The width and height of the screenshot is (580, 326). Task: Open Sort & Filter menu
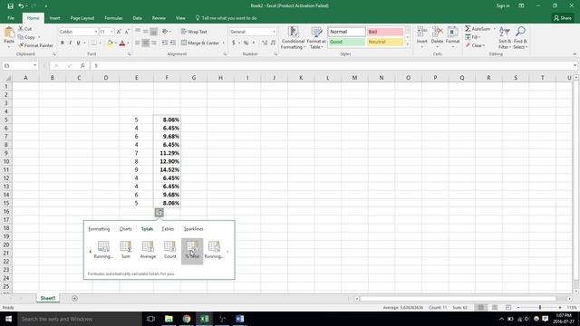click(x=505, y=38)
